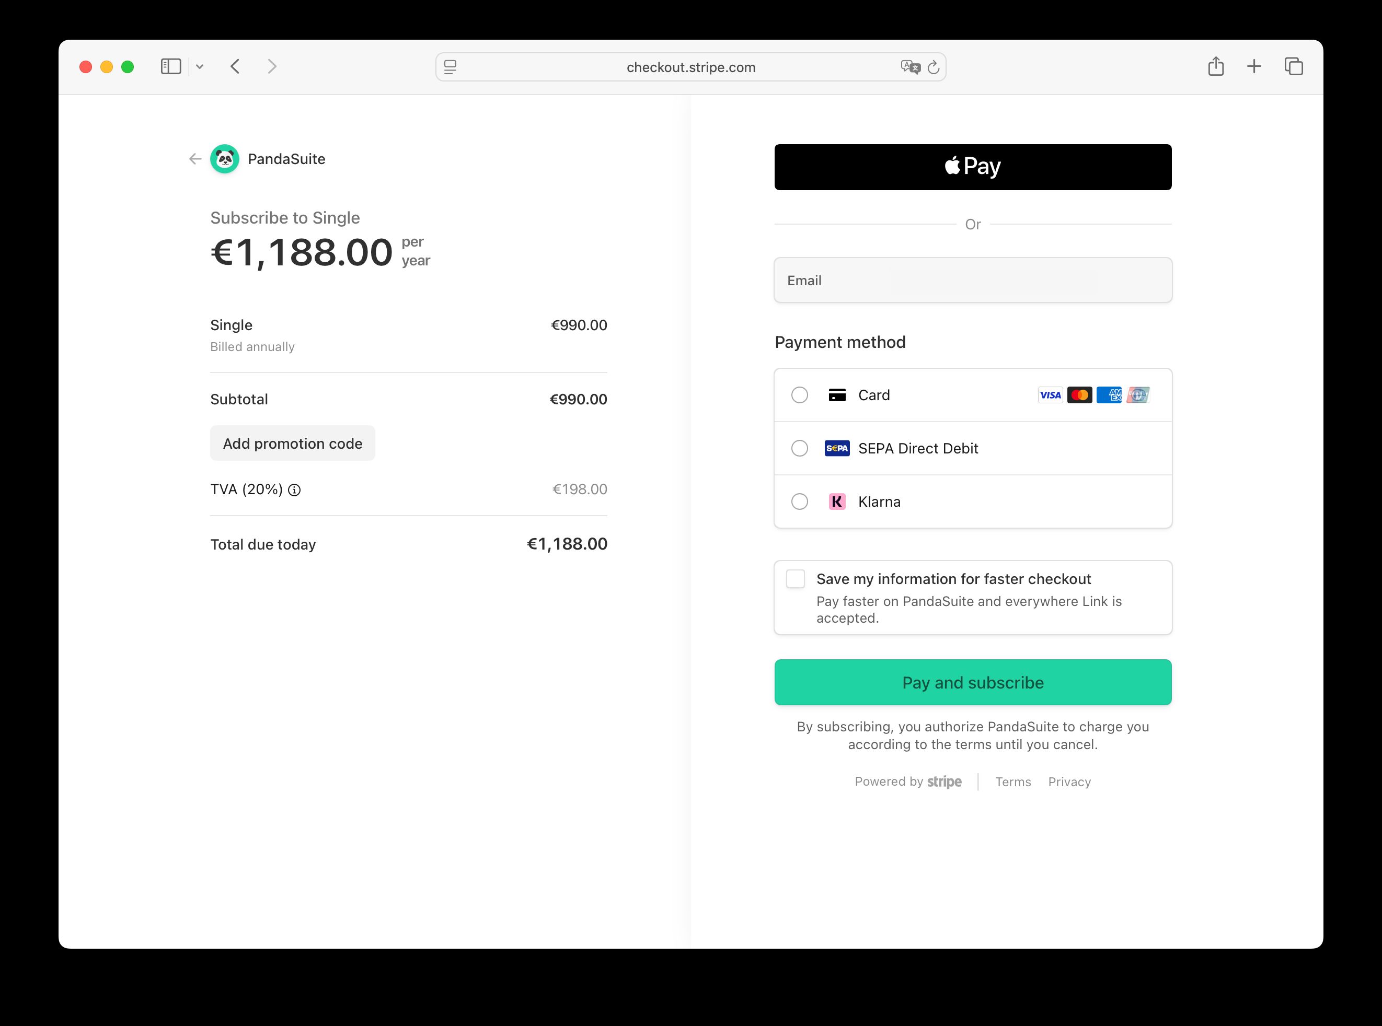Click the Pay and subscribe button
Viewport: 1382px width, 1026px height.
tap(973, 682)
